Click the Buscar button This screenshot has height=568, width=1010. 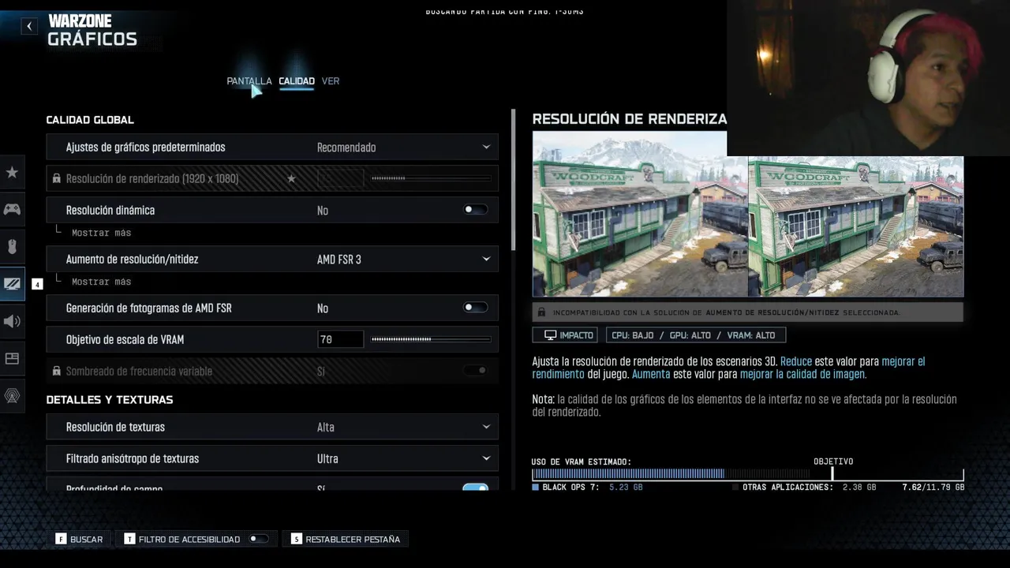pyautogui.click(x=79, y=539)
